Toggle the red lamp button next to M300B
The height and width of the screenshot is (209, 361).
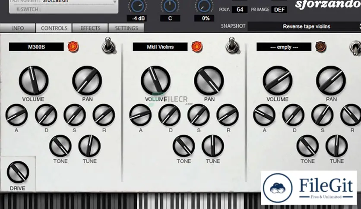coord(73,47)
